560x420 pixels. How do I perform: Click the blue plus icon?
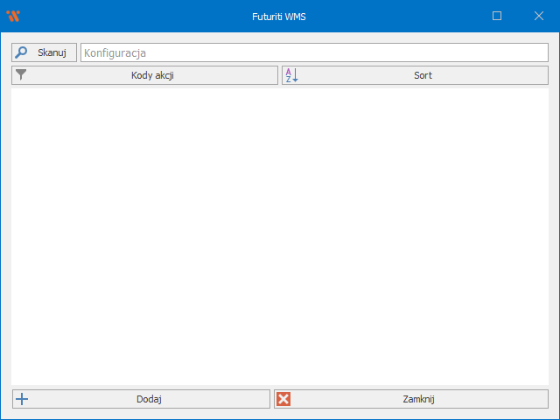click(x=22, y=399)
